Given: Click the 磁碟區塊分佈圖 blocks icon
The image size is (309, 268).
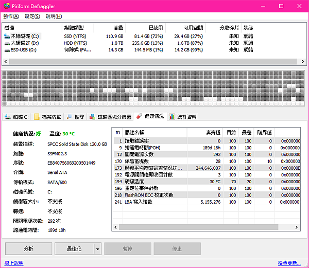Looking at the screenshot, I should click(x=92, y=117).
